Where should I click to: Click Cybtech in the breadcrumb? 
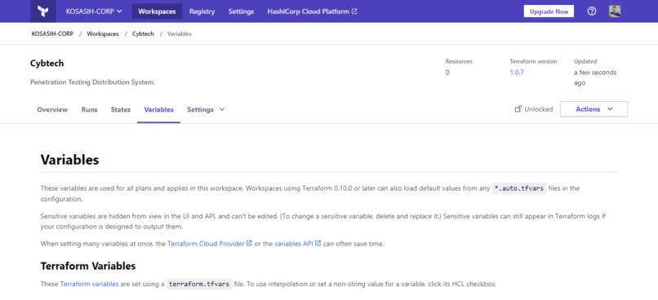click(x=143, y=33)
